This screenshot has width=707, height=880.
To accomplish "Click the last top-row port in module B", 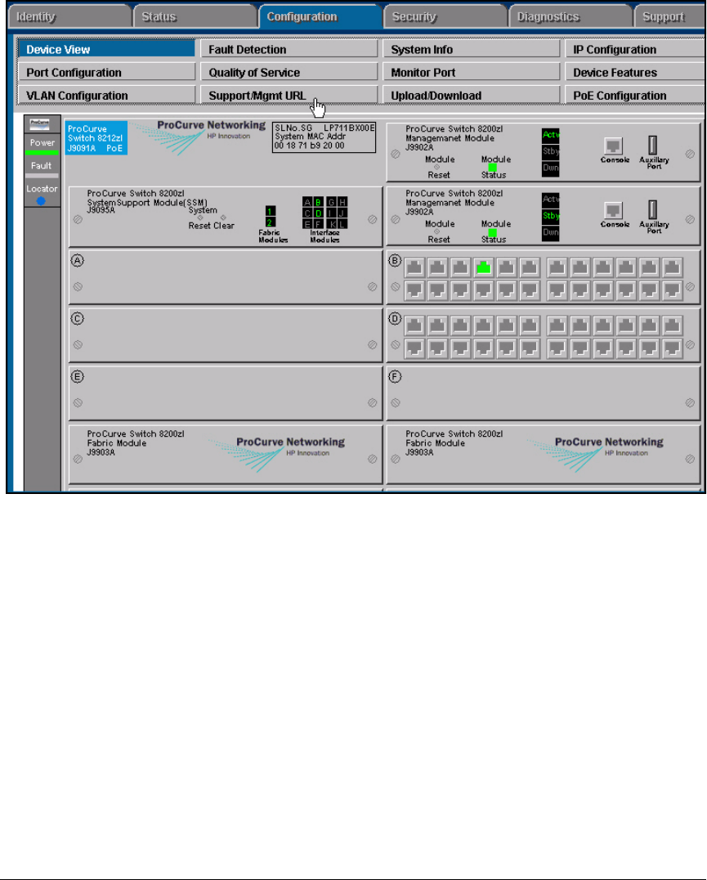I will (672, 267).
